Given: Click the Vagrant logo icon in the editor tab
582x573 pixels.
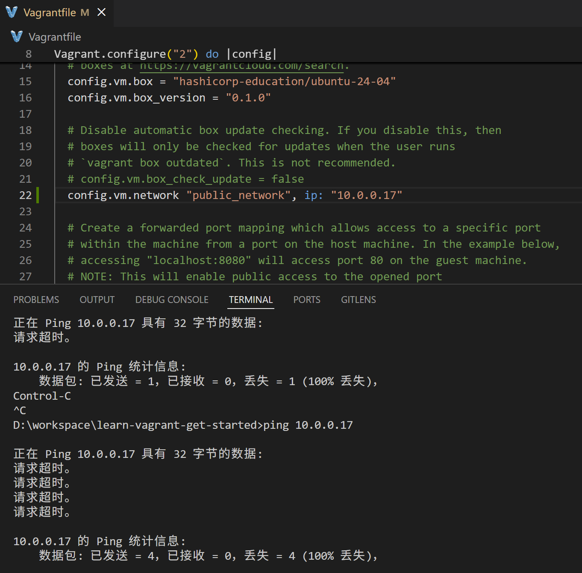Looking at the screenshot, I should (x=12, y=12).
